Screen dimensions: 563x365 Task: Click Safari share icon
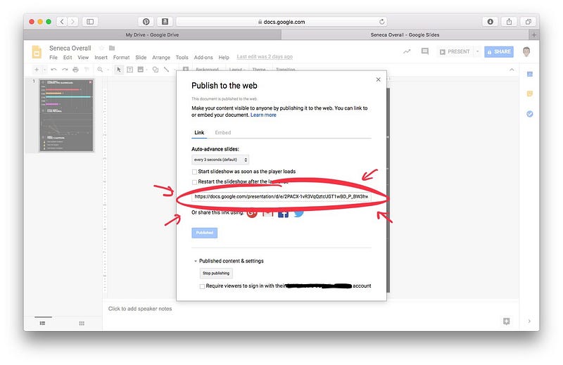509,22
